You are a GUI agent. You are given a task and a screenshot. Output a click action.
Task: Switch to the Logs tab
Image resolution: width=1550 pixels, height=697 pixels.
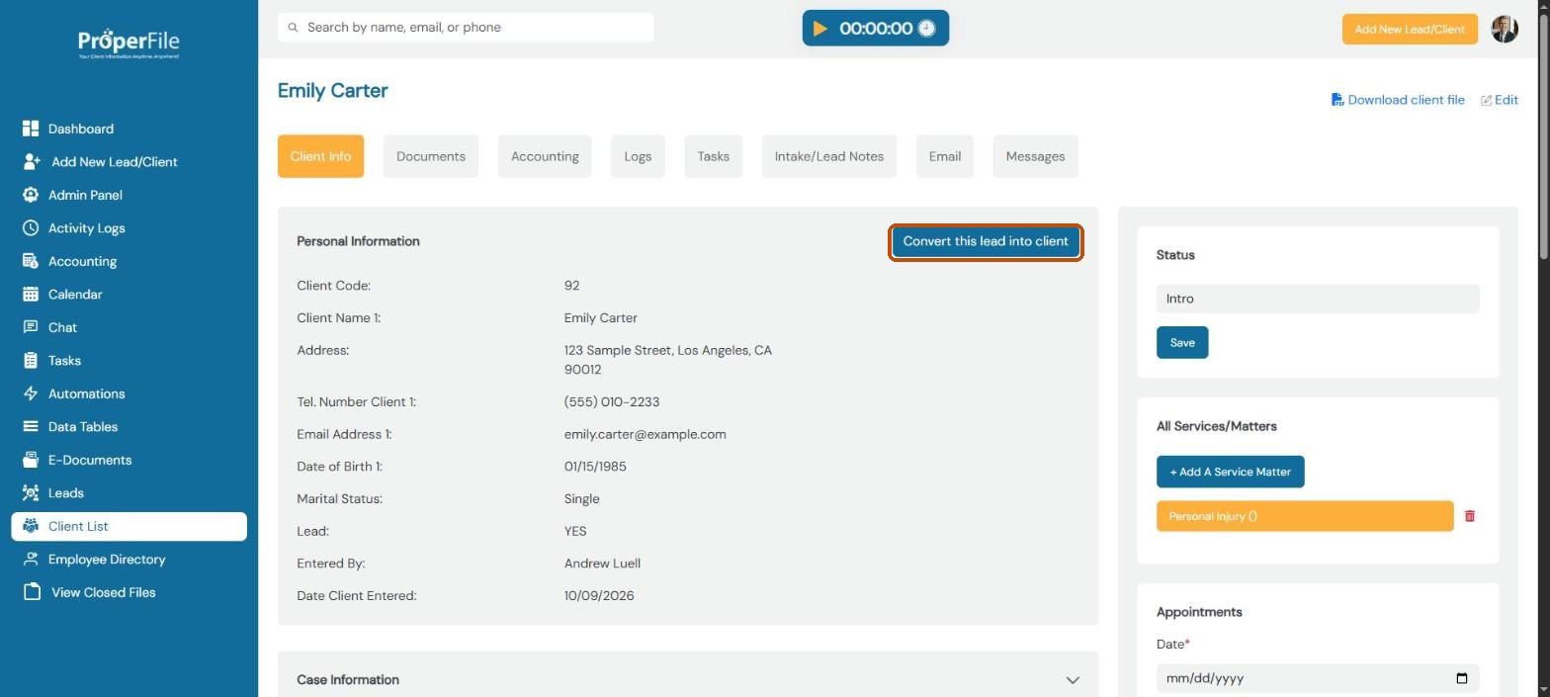pos(638,156)
